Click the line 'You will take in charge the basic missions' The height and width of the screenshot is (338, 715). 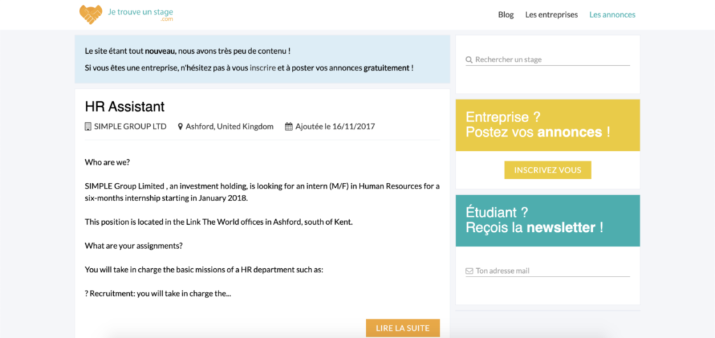204,270
